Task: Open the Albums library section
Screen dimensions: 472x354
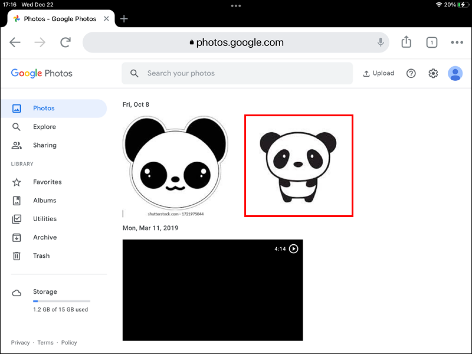Action: pyautogui.click(x=44, y=200)
